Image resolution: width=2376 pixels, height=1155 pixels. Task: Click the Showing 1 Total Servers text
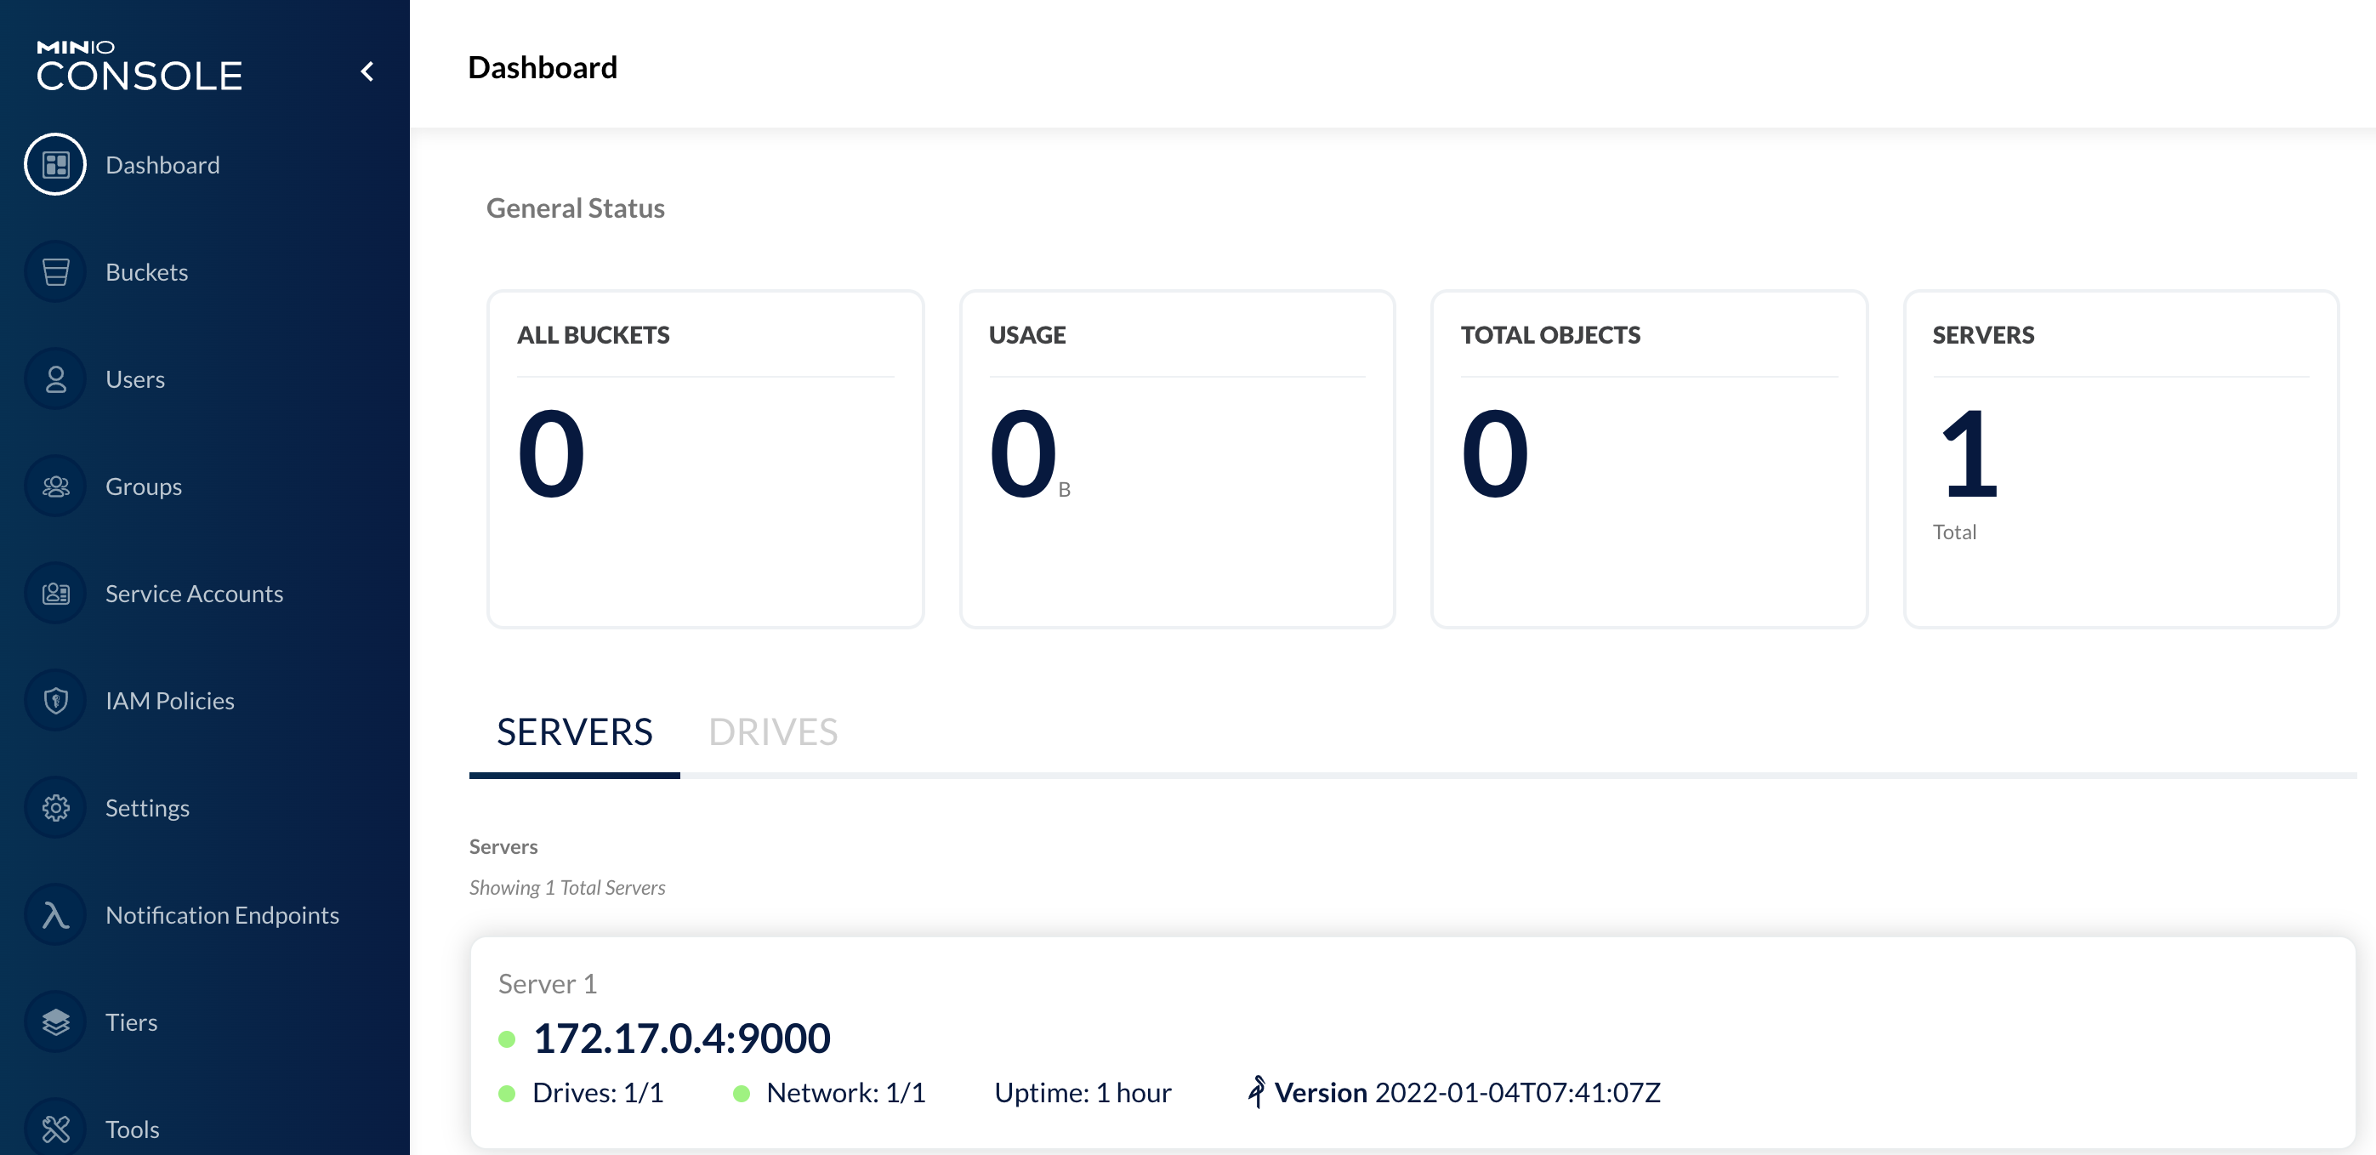(567, 887)
